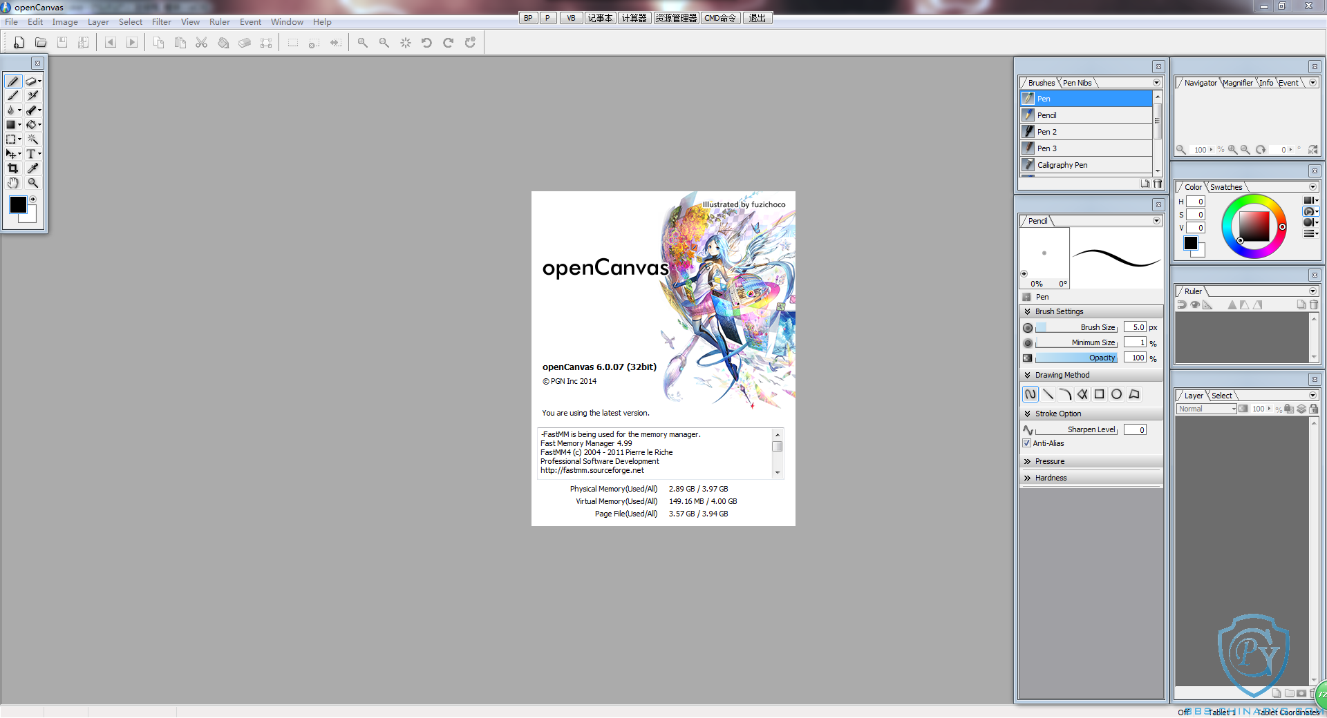Select the Move layer tool
This screenshot has height=718, width=1327.
pos(12,154)
